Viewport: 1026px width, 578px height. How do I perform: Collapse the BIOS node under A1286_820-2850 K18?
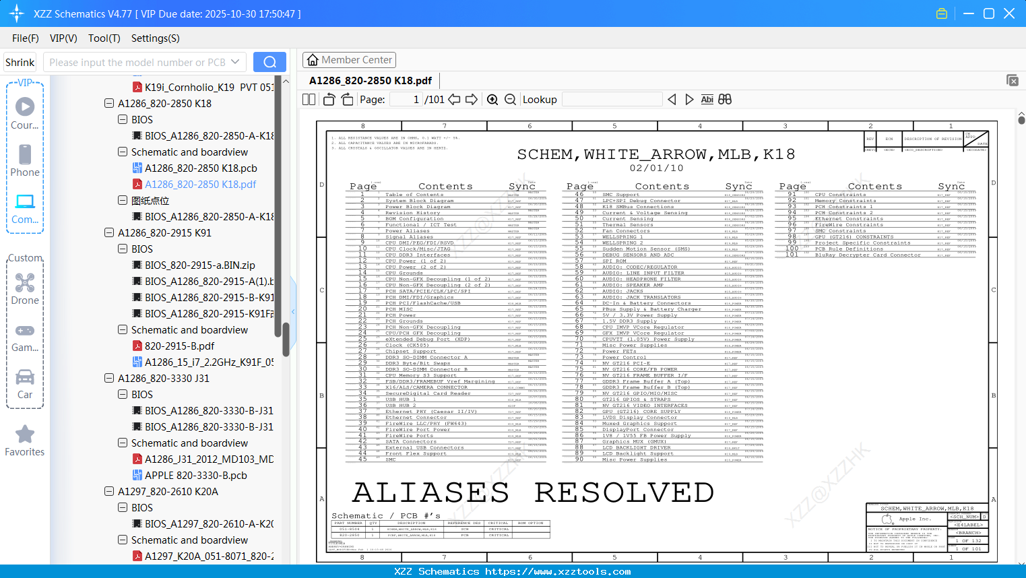coord(123,120)
